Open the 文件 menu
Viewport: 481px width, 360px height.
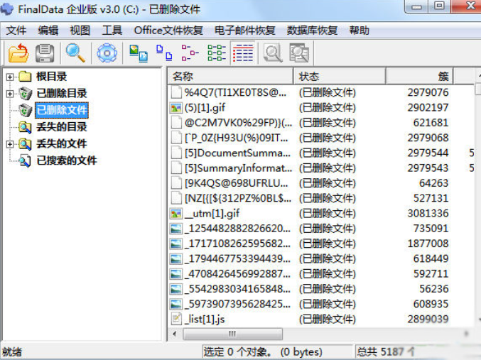(16, 31)
